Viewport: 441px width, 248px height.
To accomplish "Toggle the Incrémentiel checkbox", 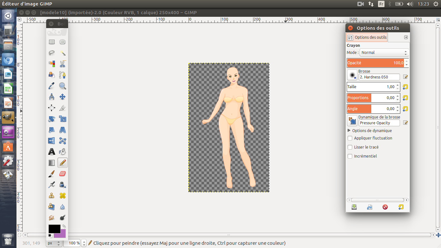I will (x=350, y=156).
